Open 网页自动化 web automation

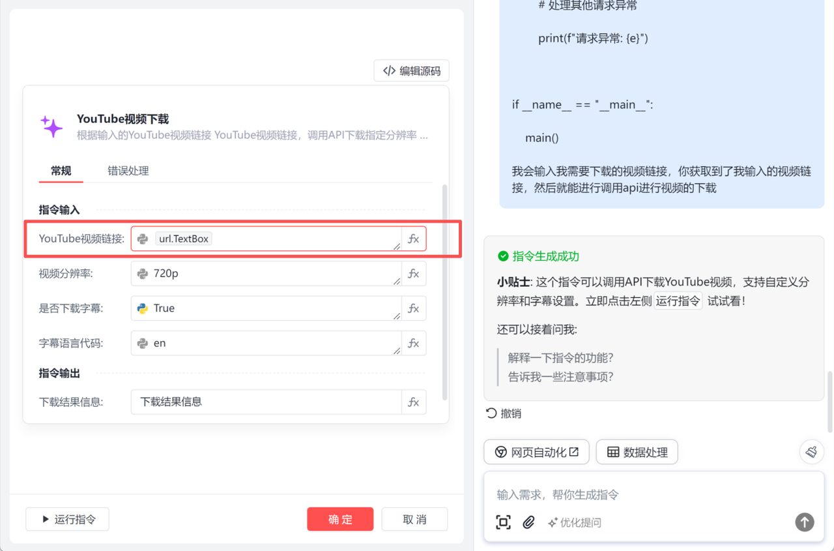tap(536, 452)
